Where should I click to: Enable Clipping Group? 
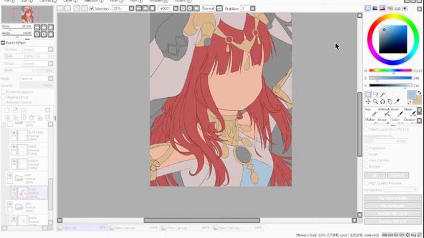3,97
